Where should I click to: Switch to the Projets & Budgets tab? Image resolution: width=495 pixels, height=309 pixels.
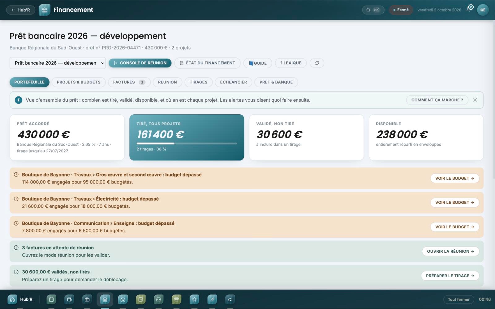click(79, 82)
